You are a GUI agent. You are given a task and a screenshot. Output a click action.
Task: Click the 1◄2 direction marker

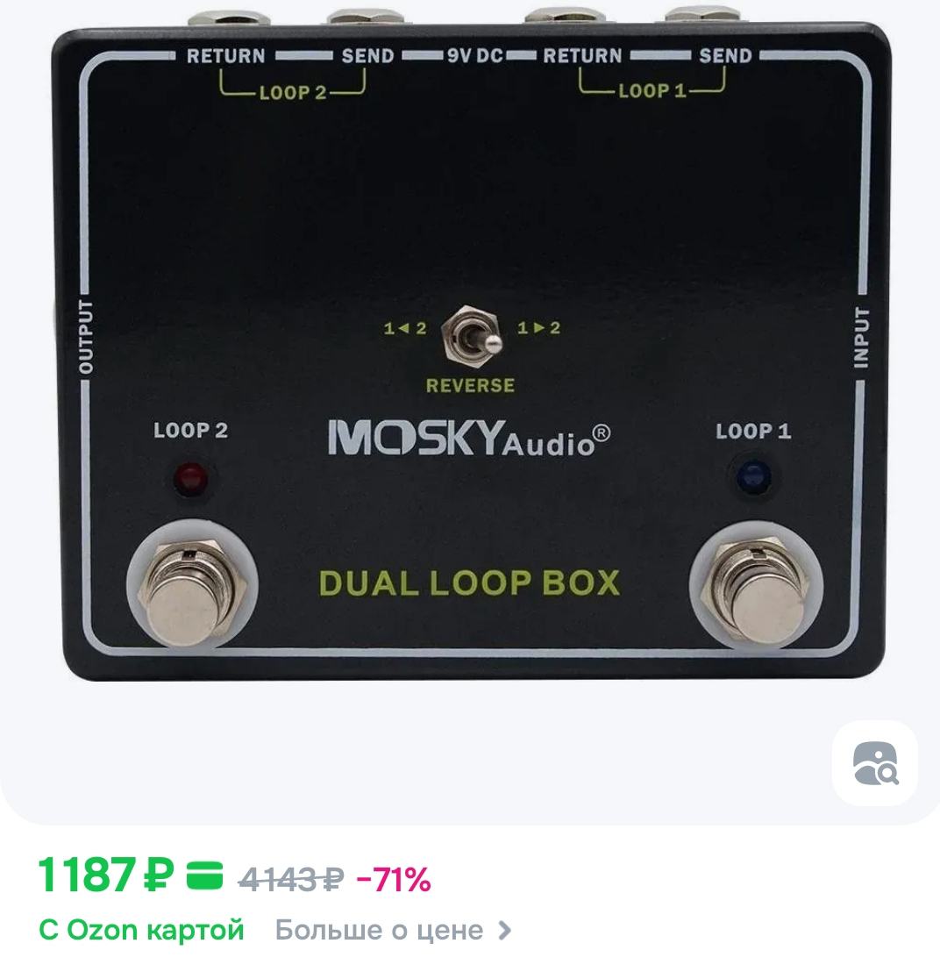[x=404, y=329]
